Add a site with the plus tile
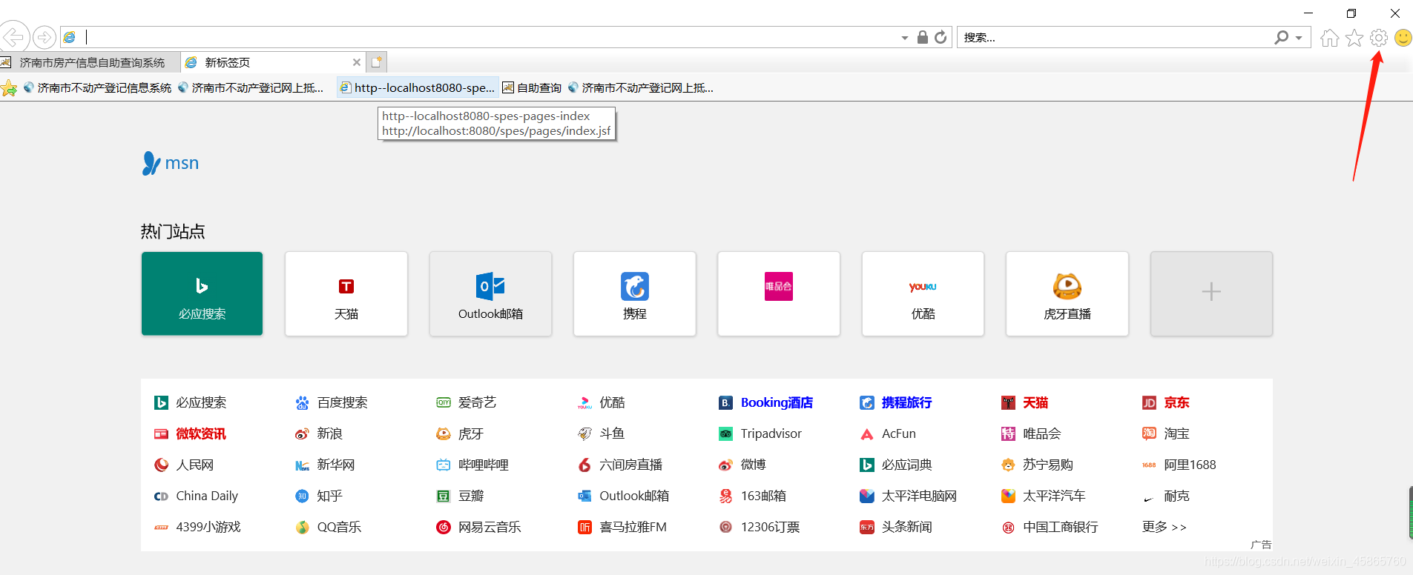Viewport: 1413px width, 575px height. click(1211, 293)
